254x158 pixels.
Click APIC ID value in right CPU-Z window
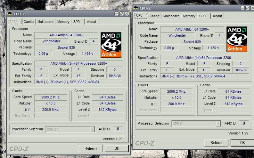[244, 123]
